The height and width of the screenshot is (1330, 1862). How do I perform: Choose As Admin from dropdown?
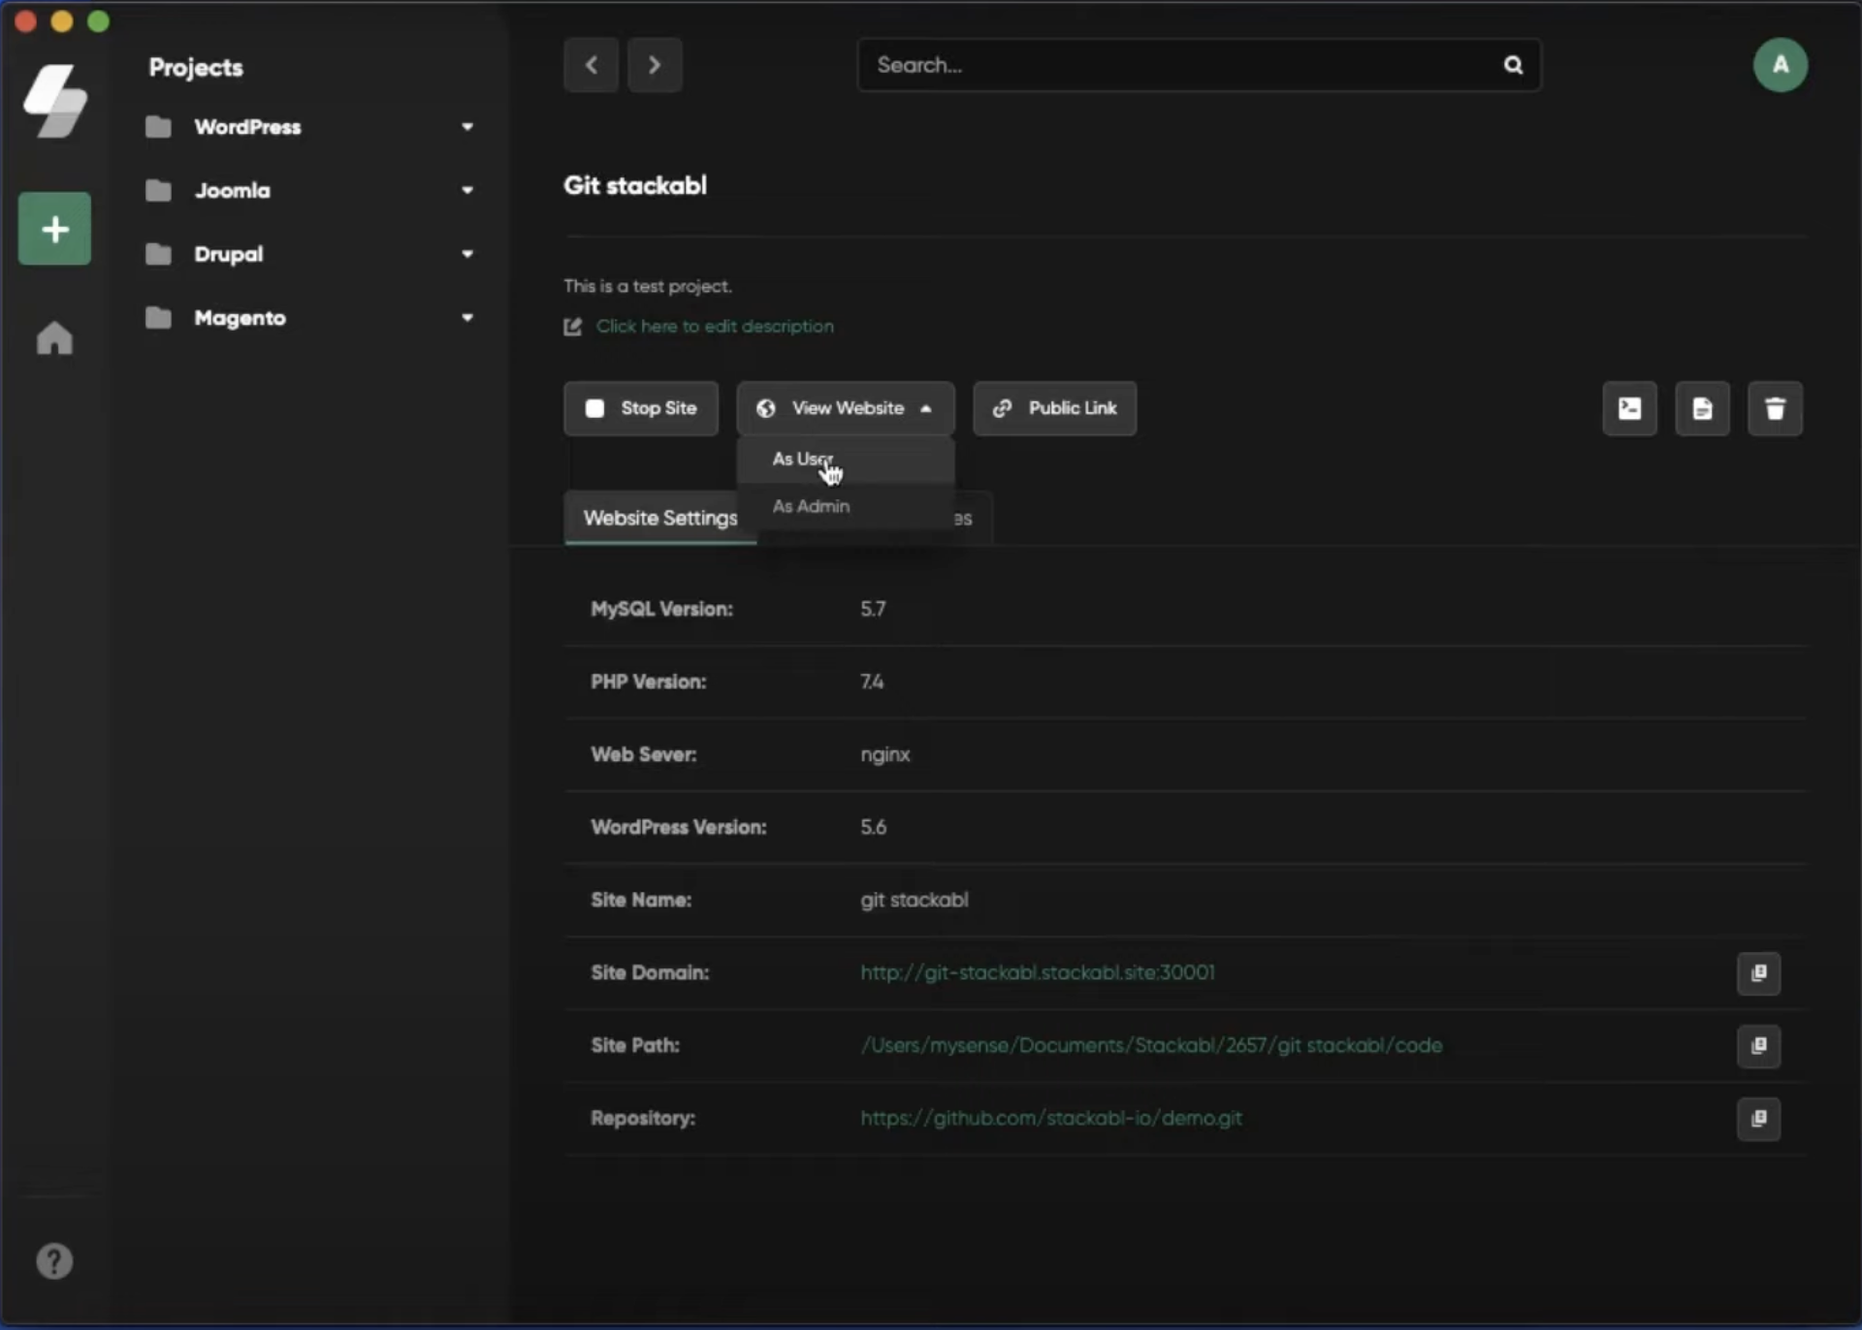click(x=811, y=506)
